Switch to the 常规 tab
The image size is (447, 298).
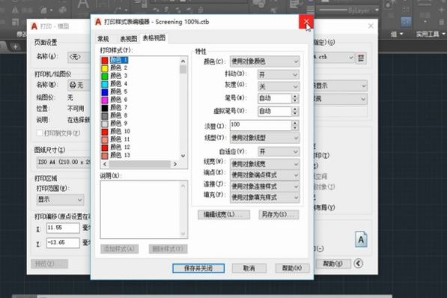pos(103,39)
